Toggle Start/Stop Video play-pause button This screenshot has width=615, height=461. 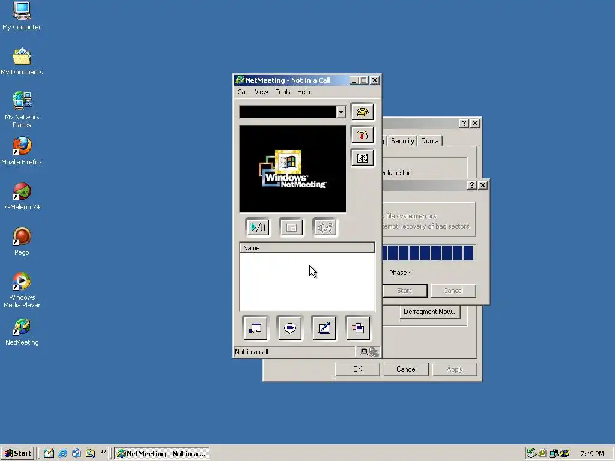point(258,227)
